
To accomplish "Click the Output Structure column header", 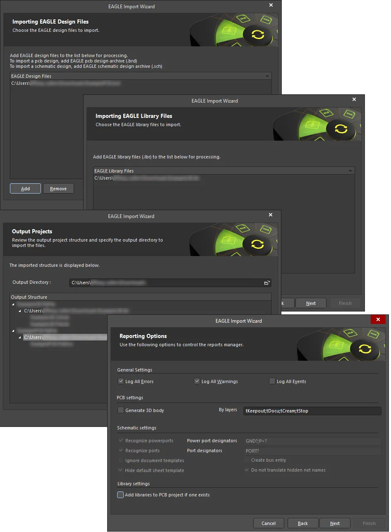I will click(140, 297).
